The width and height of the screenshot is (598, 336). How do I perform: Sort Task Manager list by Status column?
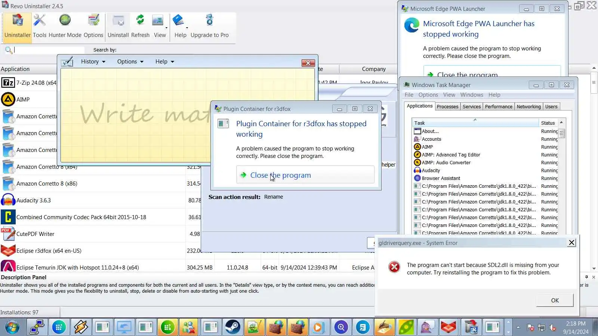point(548,123)
